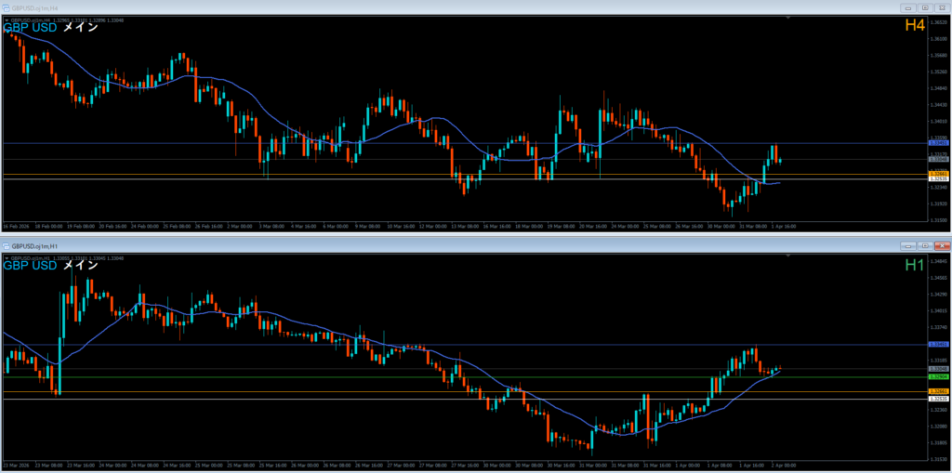Viewport: 952px width, 473px height.
Task: Minimize the GBPUSD H1 chart window
Action: [909, 246]
